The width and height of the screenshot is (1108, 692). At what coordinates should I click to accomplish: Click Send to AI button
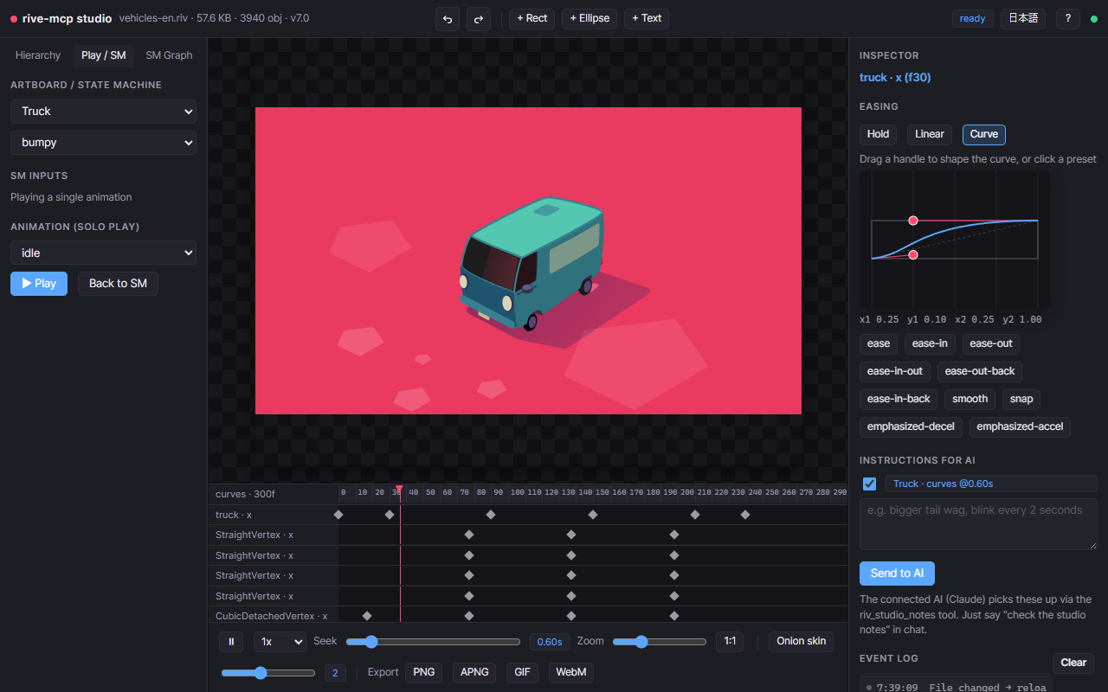[897, 573]
